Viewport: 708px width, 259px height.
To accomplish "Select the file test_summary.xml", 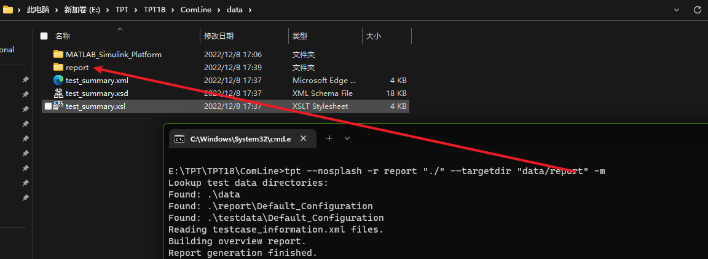I will 97,81.
